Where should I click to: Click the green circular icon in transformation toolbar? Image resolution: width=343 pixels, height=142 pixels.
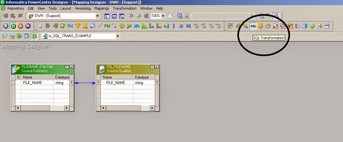[x=312, y=26]
